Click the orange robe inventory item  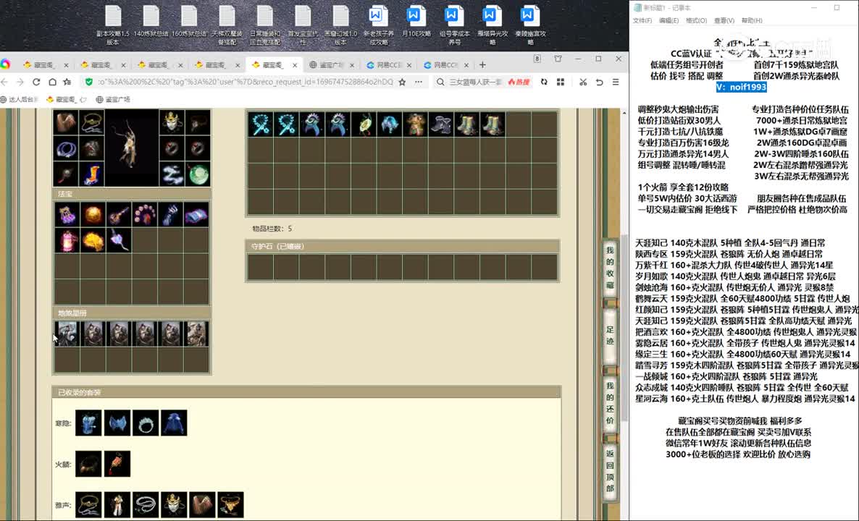point(415,124)
